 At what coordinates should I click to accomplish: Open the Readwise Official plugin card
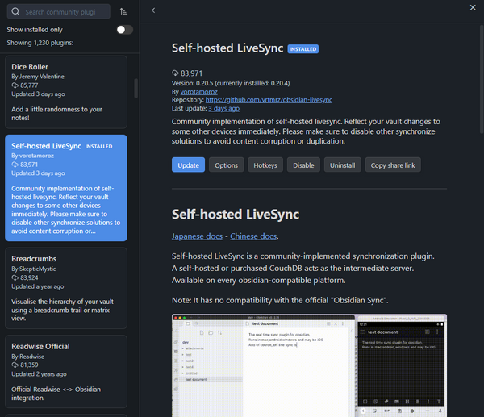66,372
